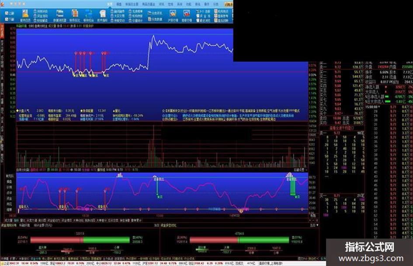
Task: Click the 机构观点 toolbar item
Action: click(221, 11)
